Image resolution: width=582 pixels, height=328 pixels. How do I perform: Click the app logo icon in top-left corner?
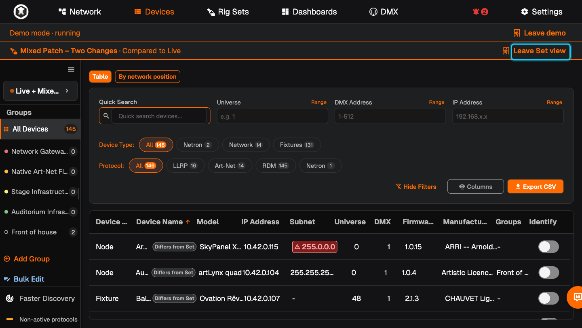tap(21, 12)
